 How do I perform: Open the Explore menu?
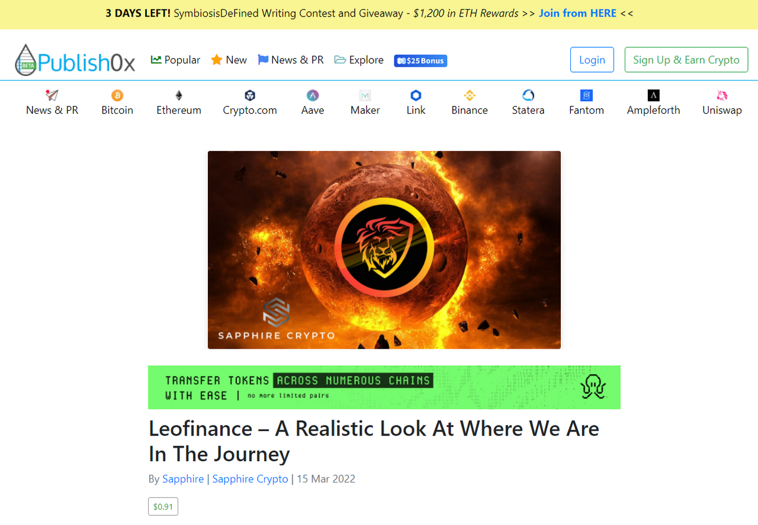[359, 60]
